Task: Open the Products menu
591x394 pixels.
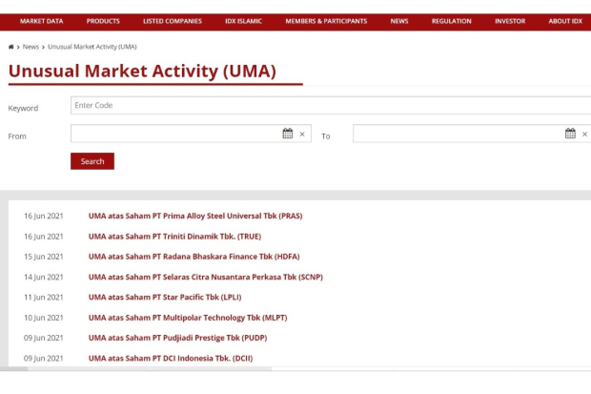Action: [x=103, y=22]
